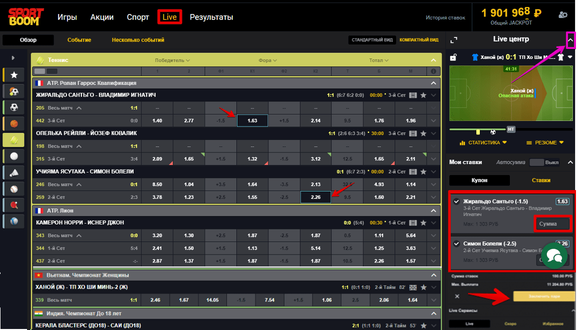This screenshot has width=578, height=330.
Task: Expand Live center to fullscreen
Action: [454, 39]
